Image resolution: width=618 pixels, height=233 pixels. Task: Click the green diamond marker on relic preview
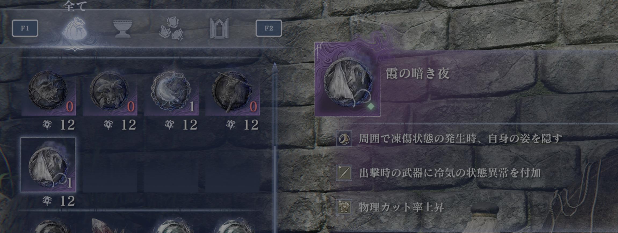tap(371, 106)
